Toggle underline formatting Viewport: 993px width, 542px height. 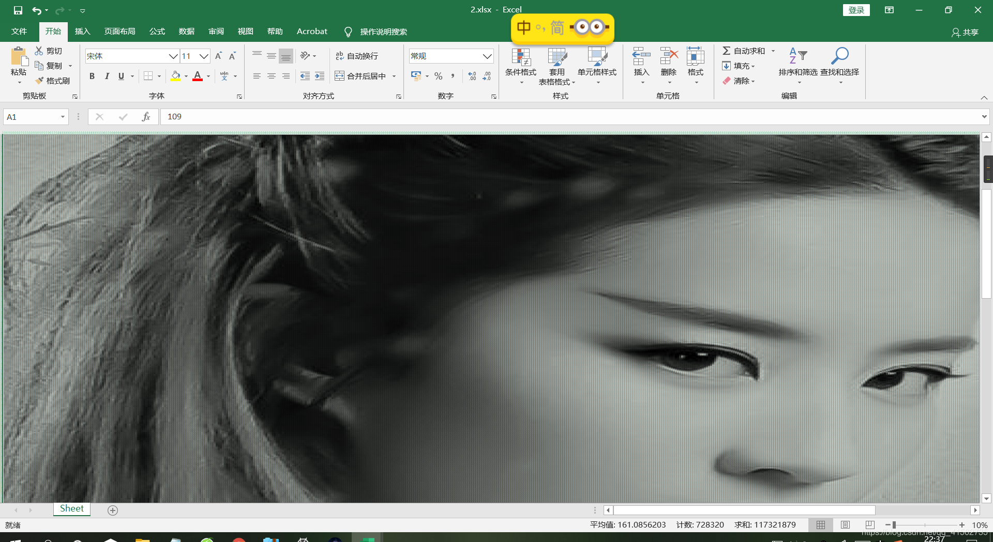point(121,76)
